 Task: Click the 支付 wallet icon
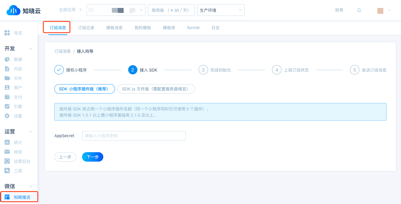pyautogui.click(x=7, y=97)
